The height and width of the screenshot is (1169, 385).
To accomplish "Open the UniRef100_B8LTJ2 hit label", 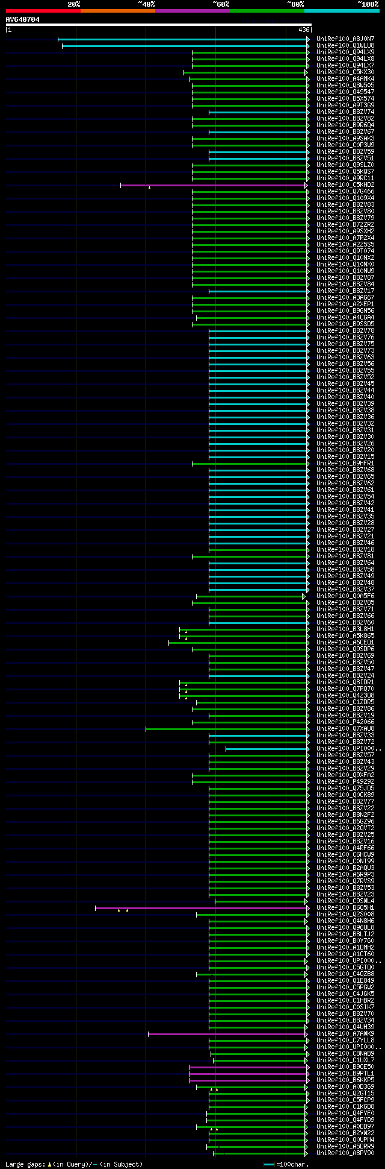I will pyautogui.click(x=345, y=934).
